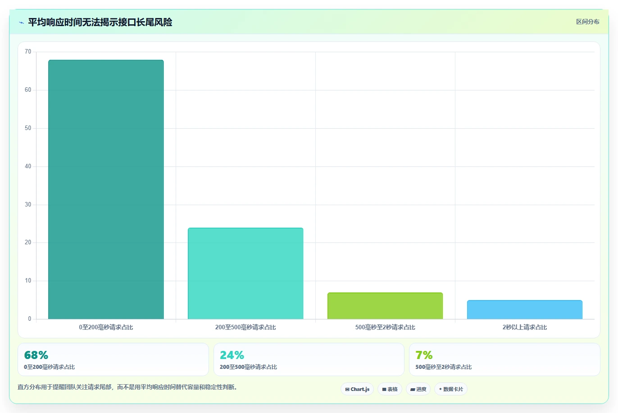Click the icon inside the 数据卡片 chip
The height and width of the screenshot is (413, 618).
tap(441, 389)
